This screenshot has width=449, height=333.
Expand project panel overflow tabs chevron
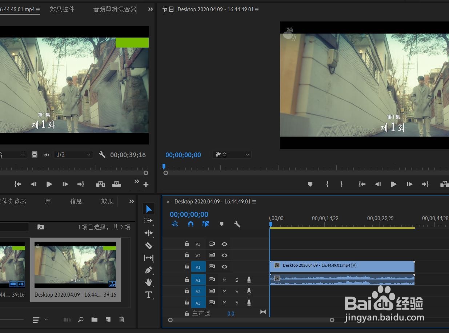(x=132, y=201)
